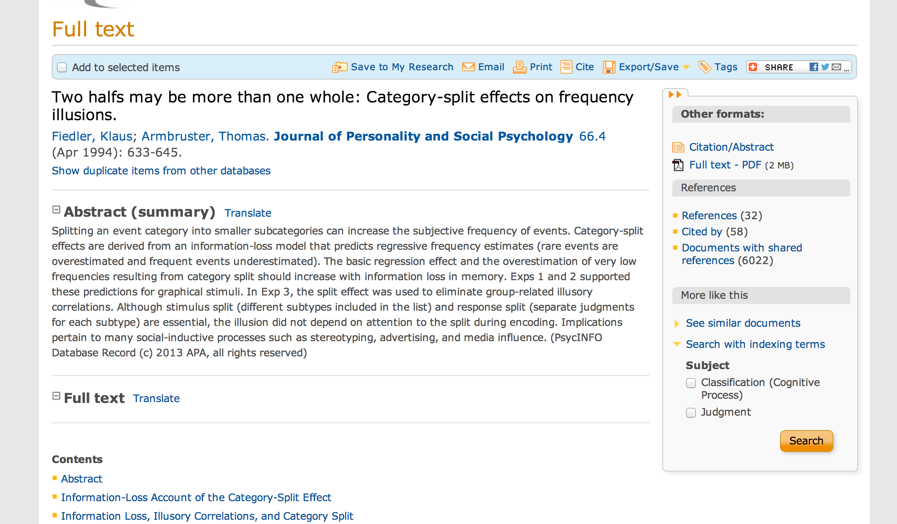897x524 pixels.
Task: Click the Other formats heading
Action: click(x=761, y=114)
